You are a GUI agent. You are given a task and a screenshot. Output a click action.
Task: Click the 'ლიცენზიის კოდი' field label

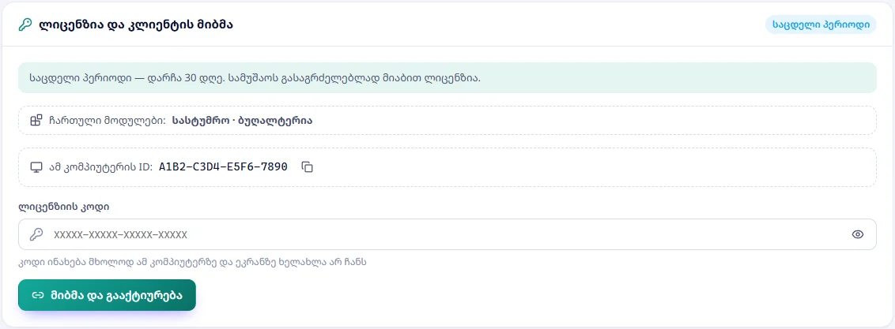pos(64,206)
